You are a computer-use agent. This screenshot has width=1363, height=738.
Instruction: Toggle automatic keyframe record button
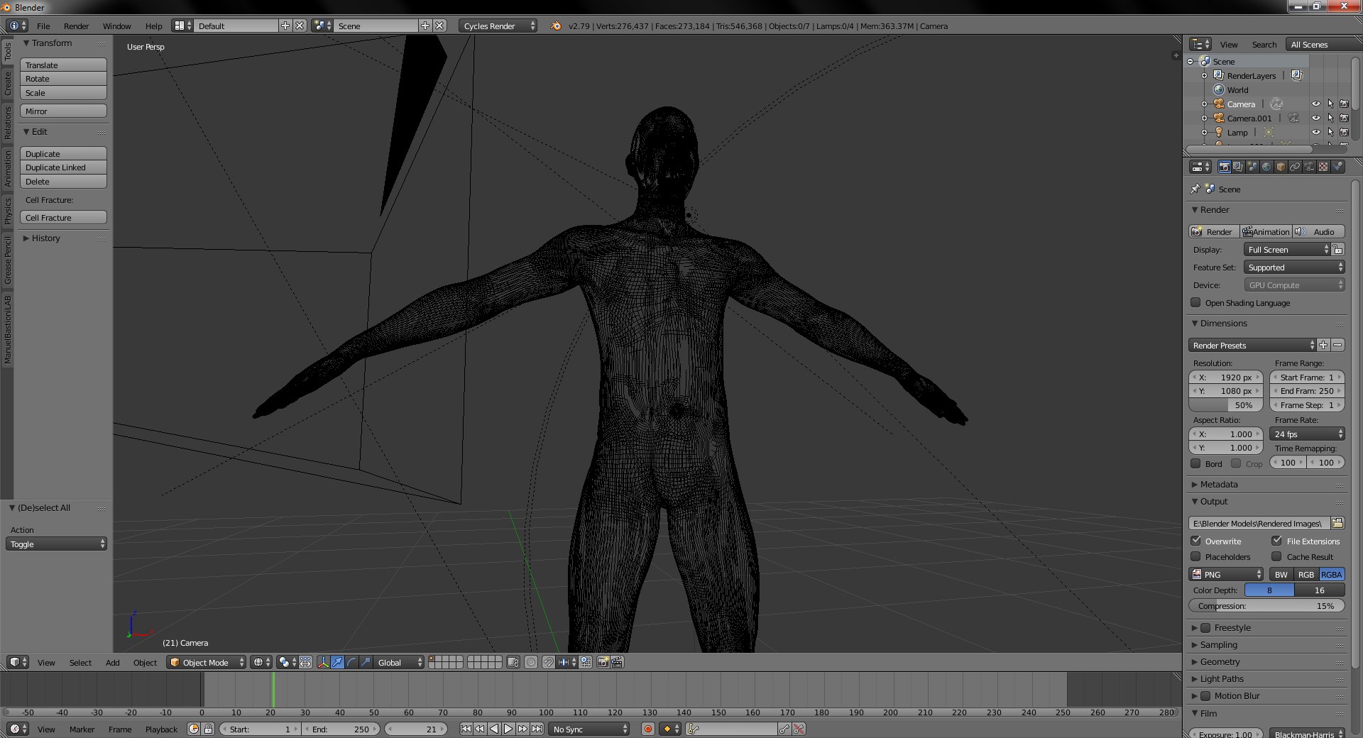tap(647, 729)
